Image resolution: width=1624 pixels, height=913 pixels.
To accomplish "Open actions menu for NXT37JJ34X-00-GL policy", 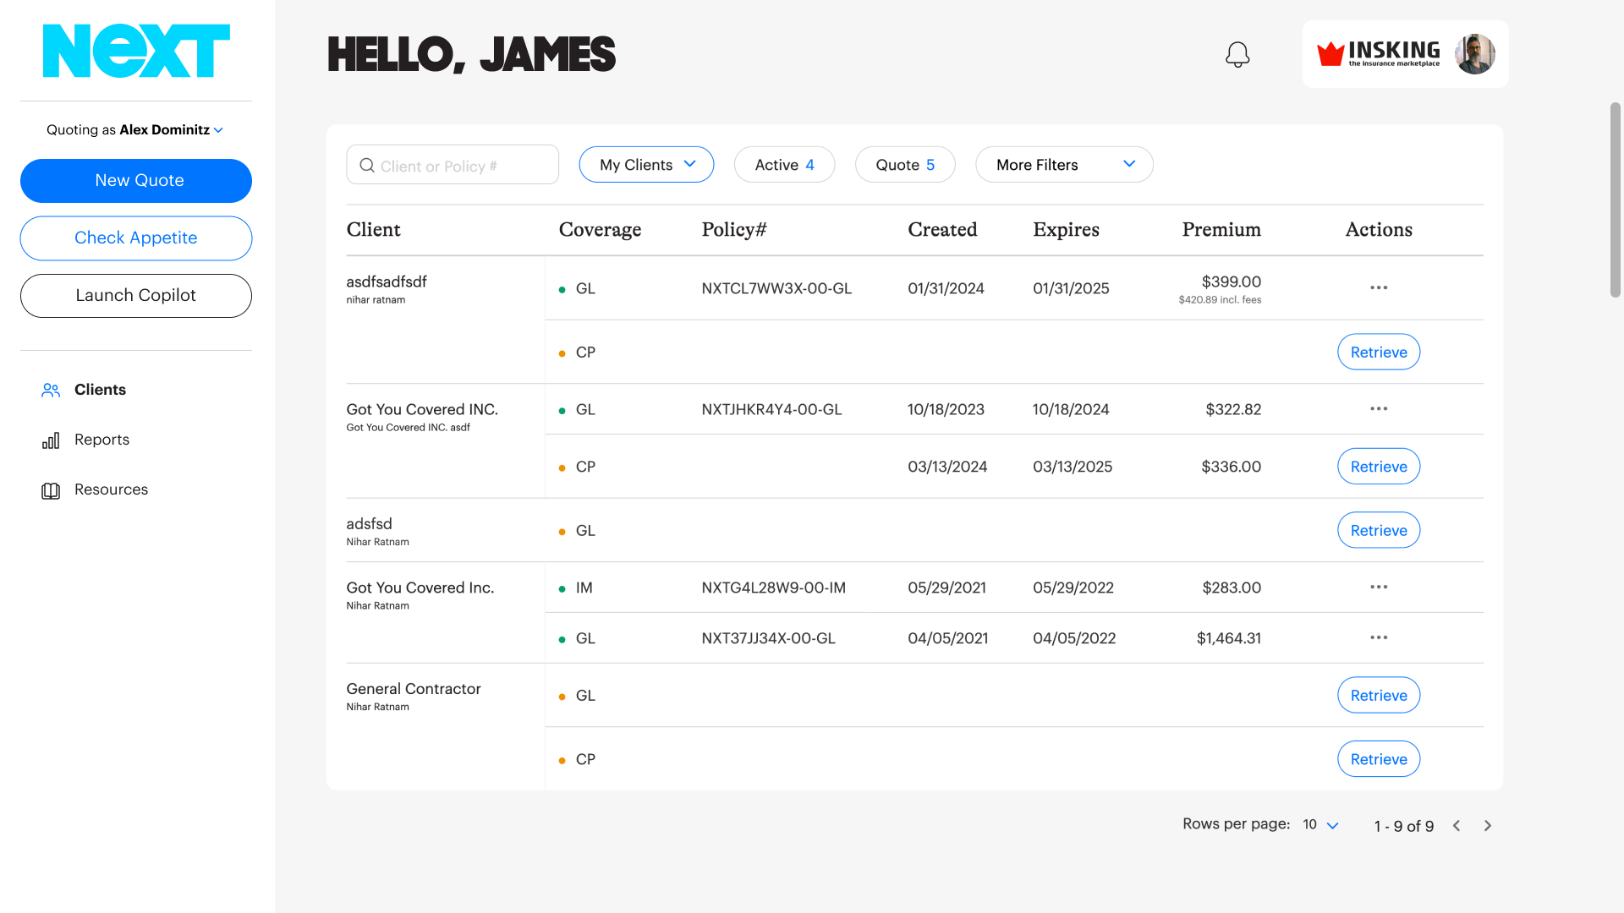I will 1379,637.
